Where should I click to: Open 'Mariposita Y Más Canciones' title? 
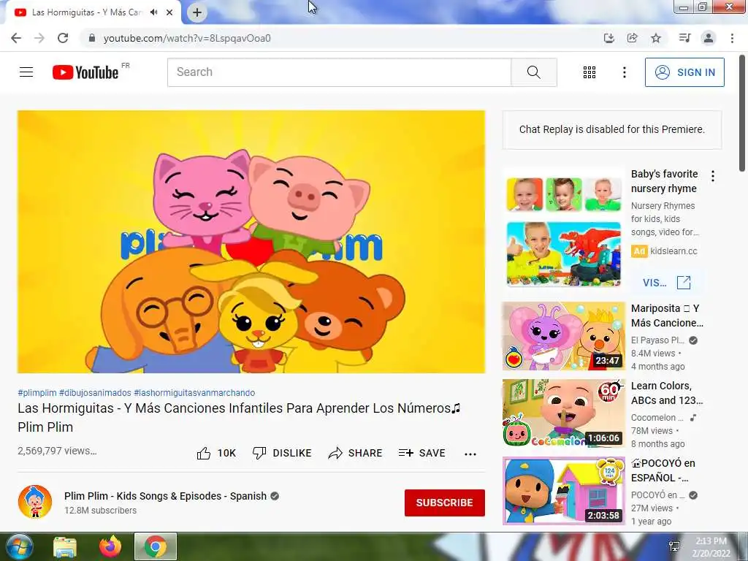[x=667, y=316]
